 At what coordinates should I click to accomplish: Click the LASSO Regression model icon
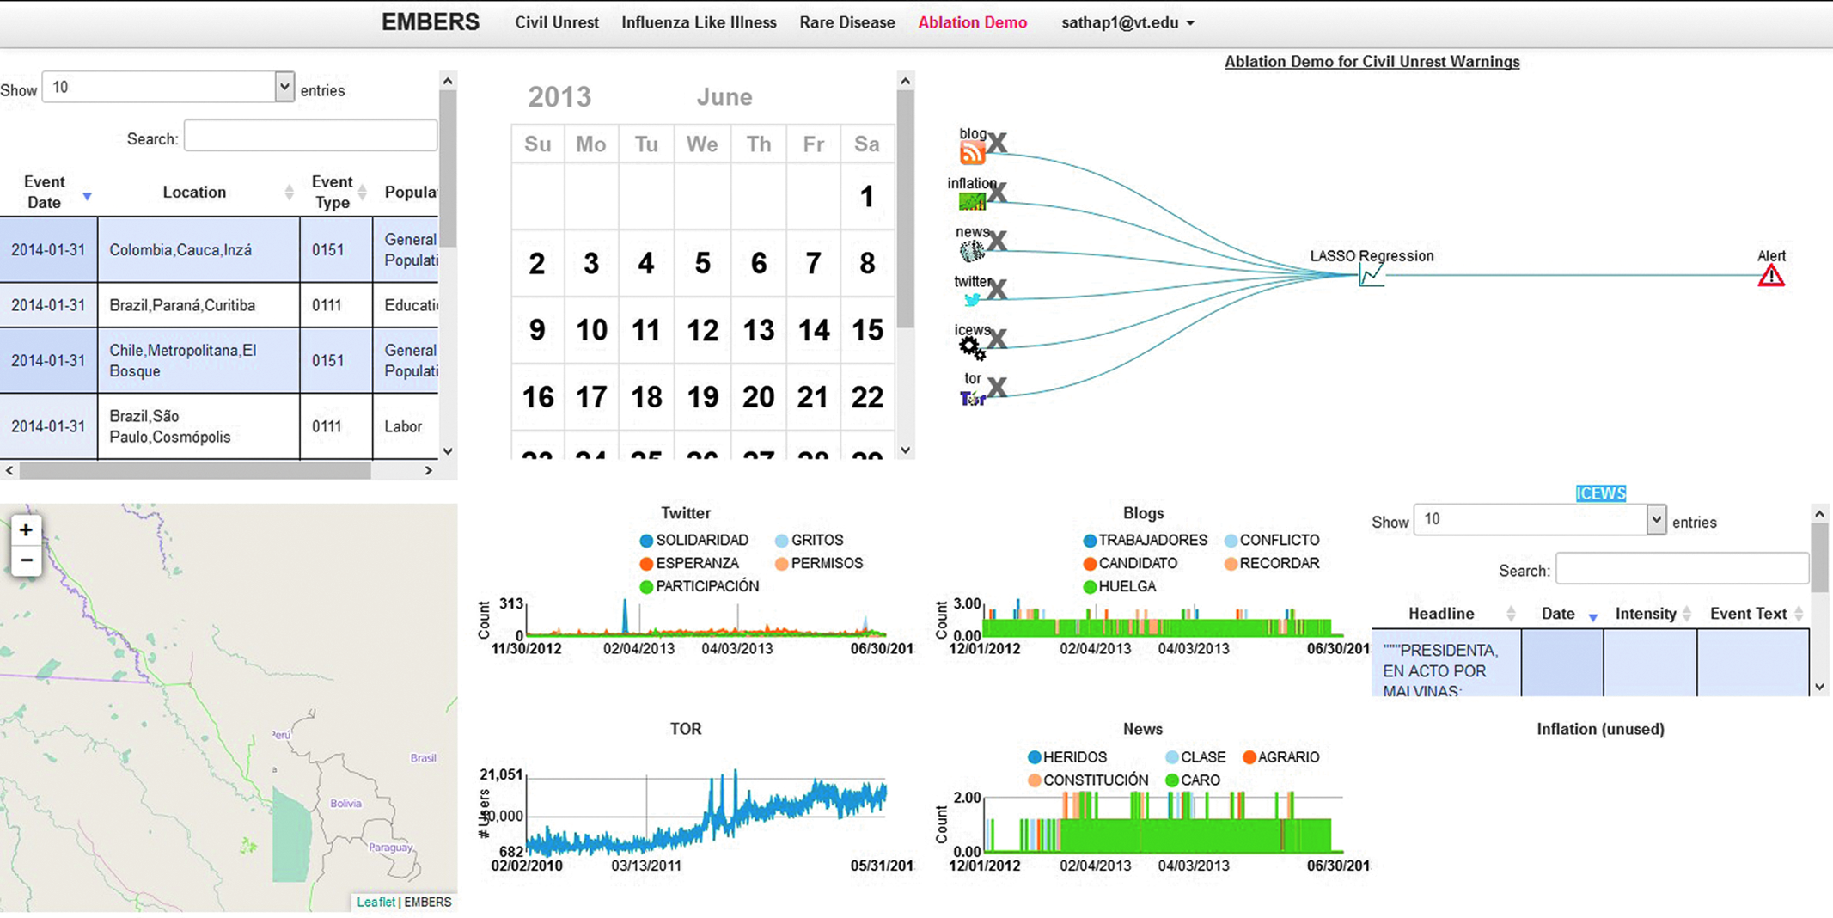coord(1371,275)
